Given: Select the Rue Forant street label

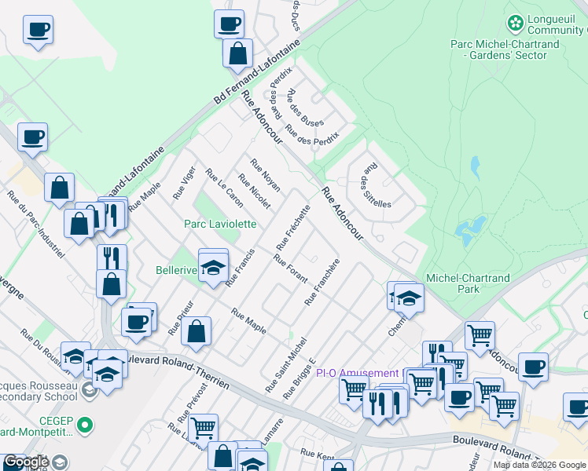Looking at the screenshot, I should click(x=291, y=268).
